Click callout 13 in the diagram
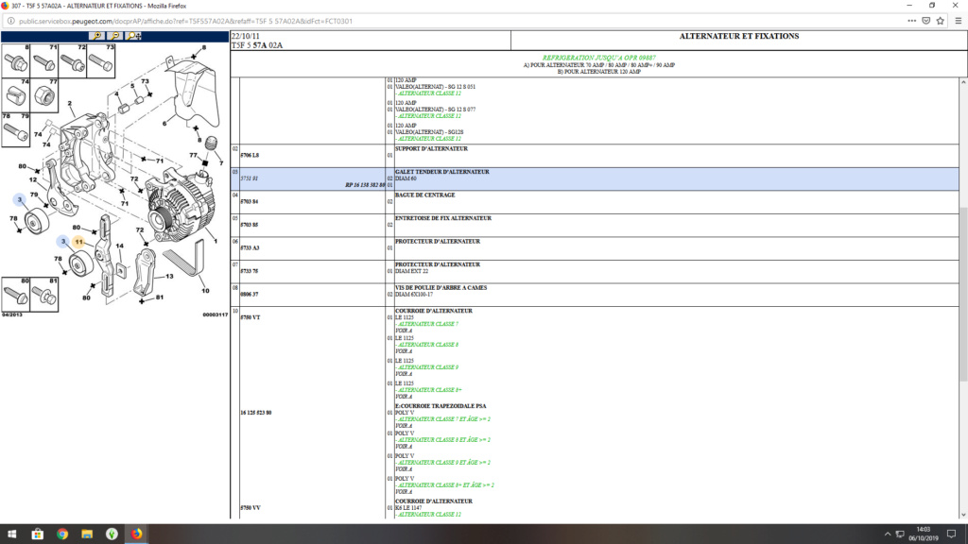The image size is (968, 544). click(169, 277)
